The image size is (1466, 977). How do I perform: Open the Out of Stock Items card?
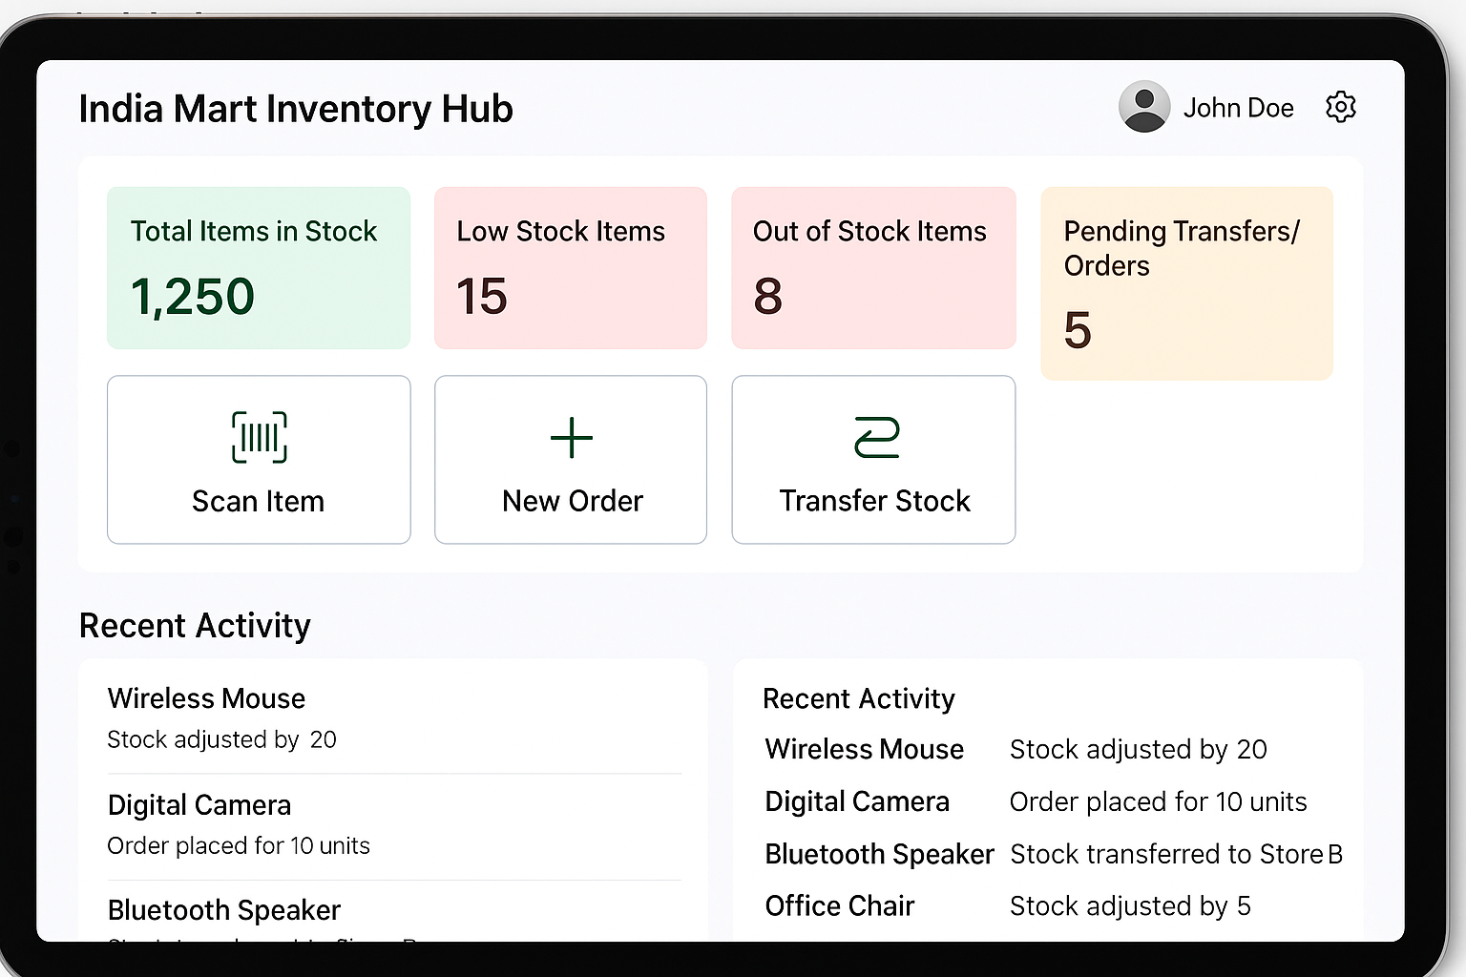872,267
